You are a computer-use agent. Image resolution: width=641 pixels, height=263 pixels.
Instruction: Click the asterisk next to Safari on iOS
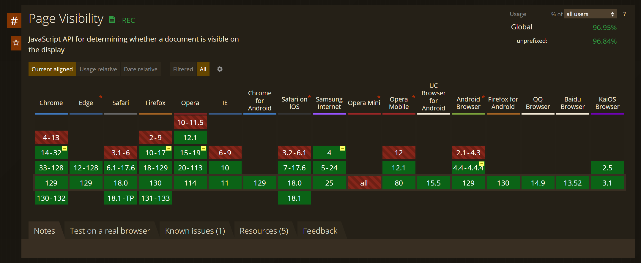[x=309, y=97]
